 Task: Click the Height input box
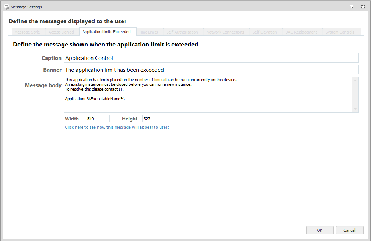154,119
